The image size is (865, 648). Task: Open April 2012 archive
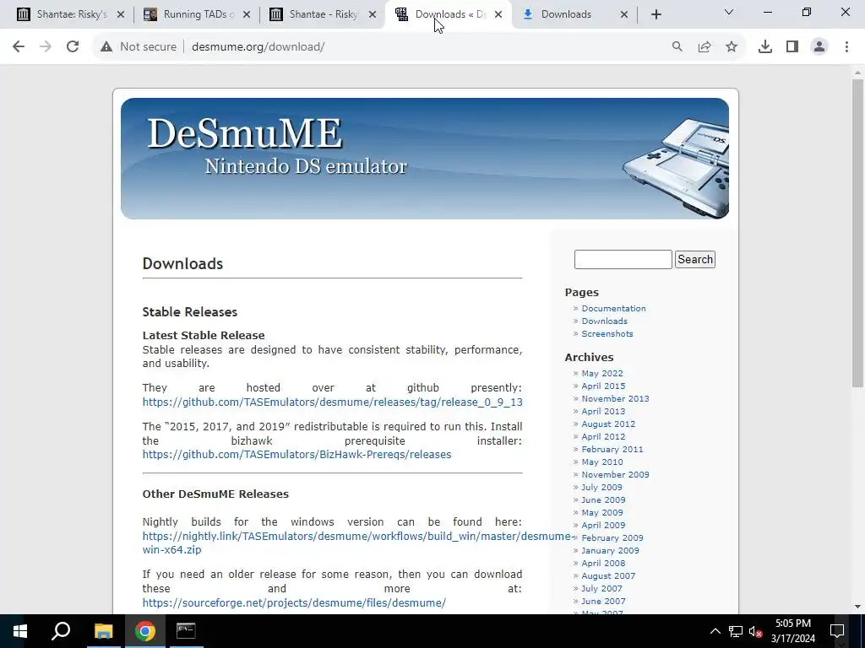[603, 437]
